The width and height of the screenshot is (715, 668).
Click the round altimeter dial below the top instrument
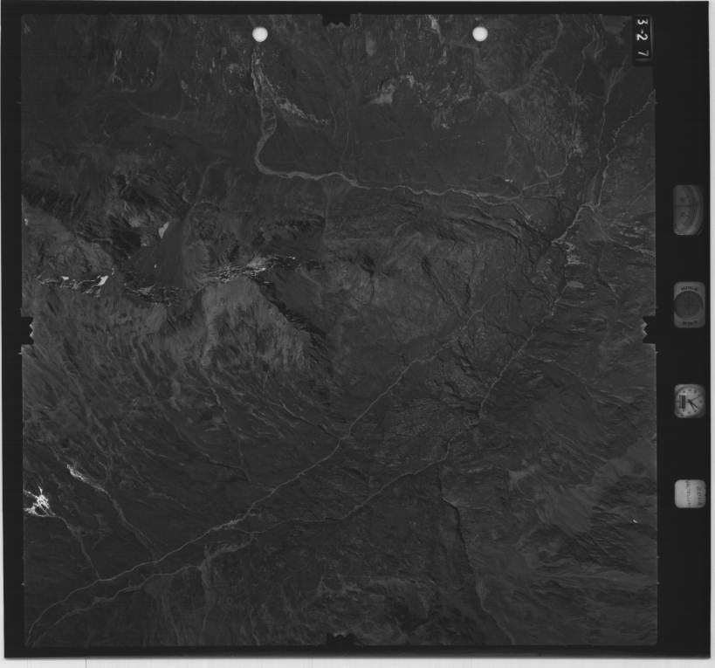pos(689,305)
